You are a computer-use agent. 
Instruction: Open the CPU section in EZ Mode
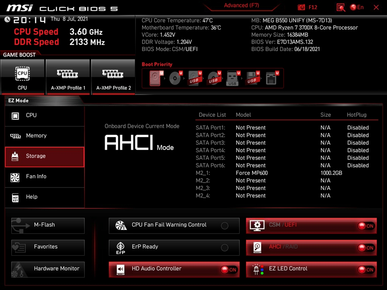click(45, 115)
